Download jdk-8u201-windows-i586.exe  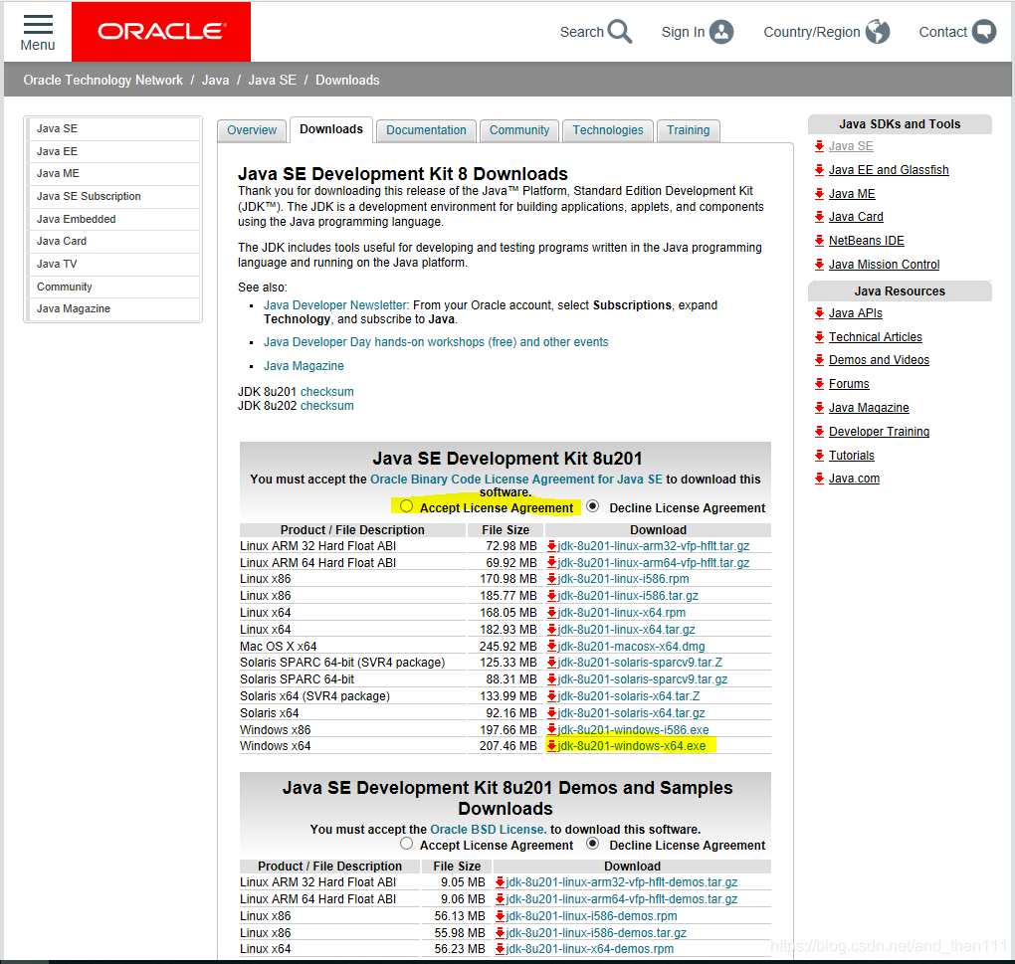click(x=633, y=730)
